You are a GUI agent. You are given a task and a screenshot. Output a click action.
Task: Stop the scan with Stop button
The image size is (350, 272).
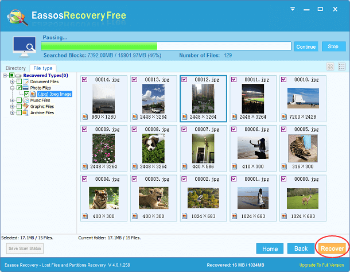pyautogui.click(x=333, y=46)
